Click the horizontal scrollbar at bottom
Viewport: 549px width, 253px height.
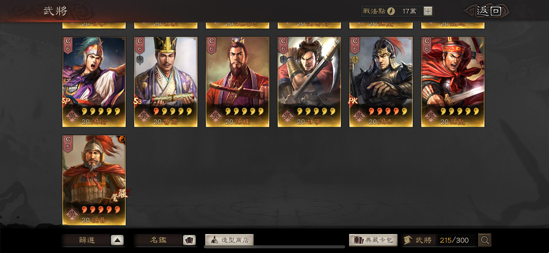tap(274, 247)
